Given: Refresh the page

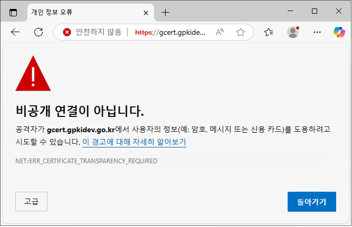Looking at the screenshot, I should pos(39,32).
